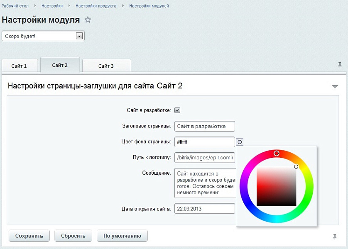Uncheck the Сайт в разработке checkbox
The height and width of the screenshot is (249, 348).
176,110
